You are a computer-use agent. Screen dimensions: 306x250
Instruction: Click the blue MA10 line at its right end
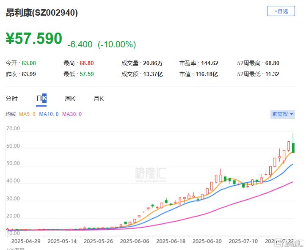coord(292,165)
